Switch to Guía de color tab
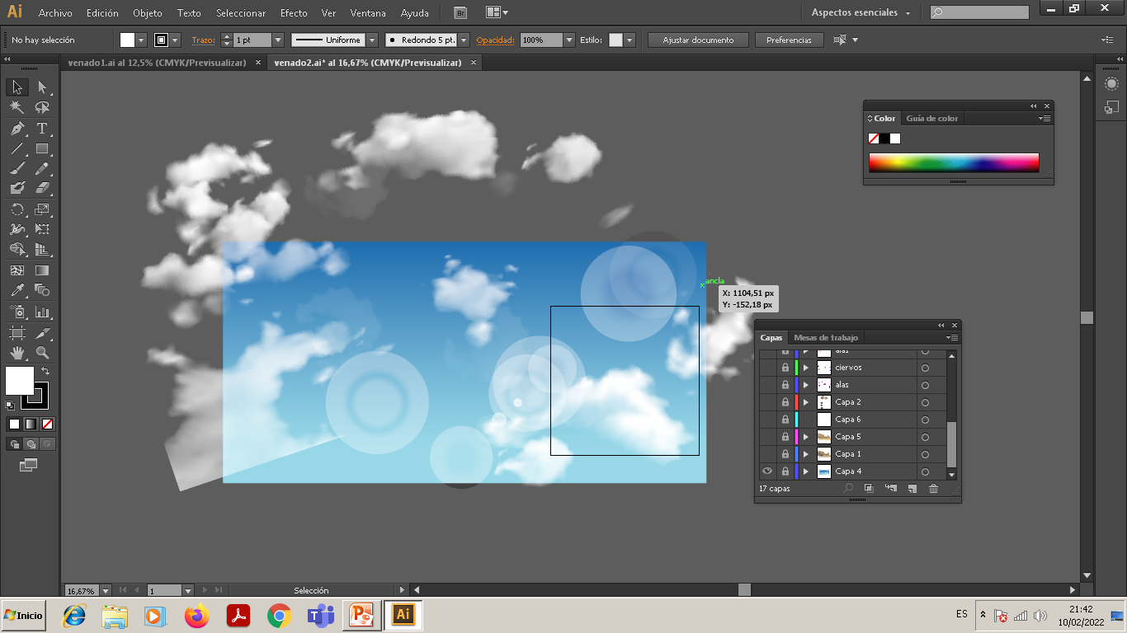The height and width of the screenshot is (633, 1127). (x=932, y=119)
